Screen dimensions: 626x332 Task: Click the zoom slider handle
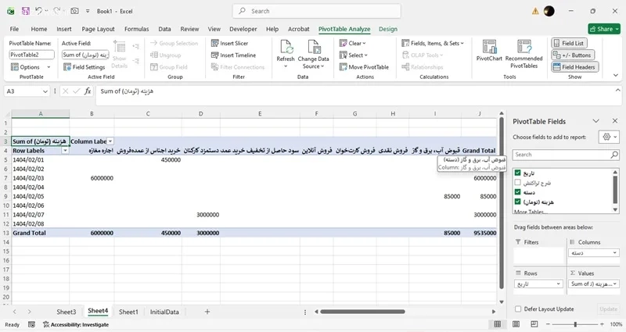[x=575, y=324]
